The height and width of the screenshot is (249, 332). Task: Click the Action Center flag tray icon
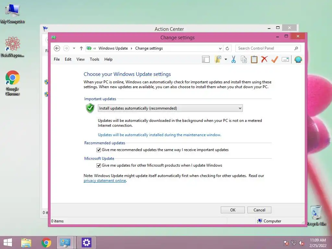point(286,243)
